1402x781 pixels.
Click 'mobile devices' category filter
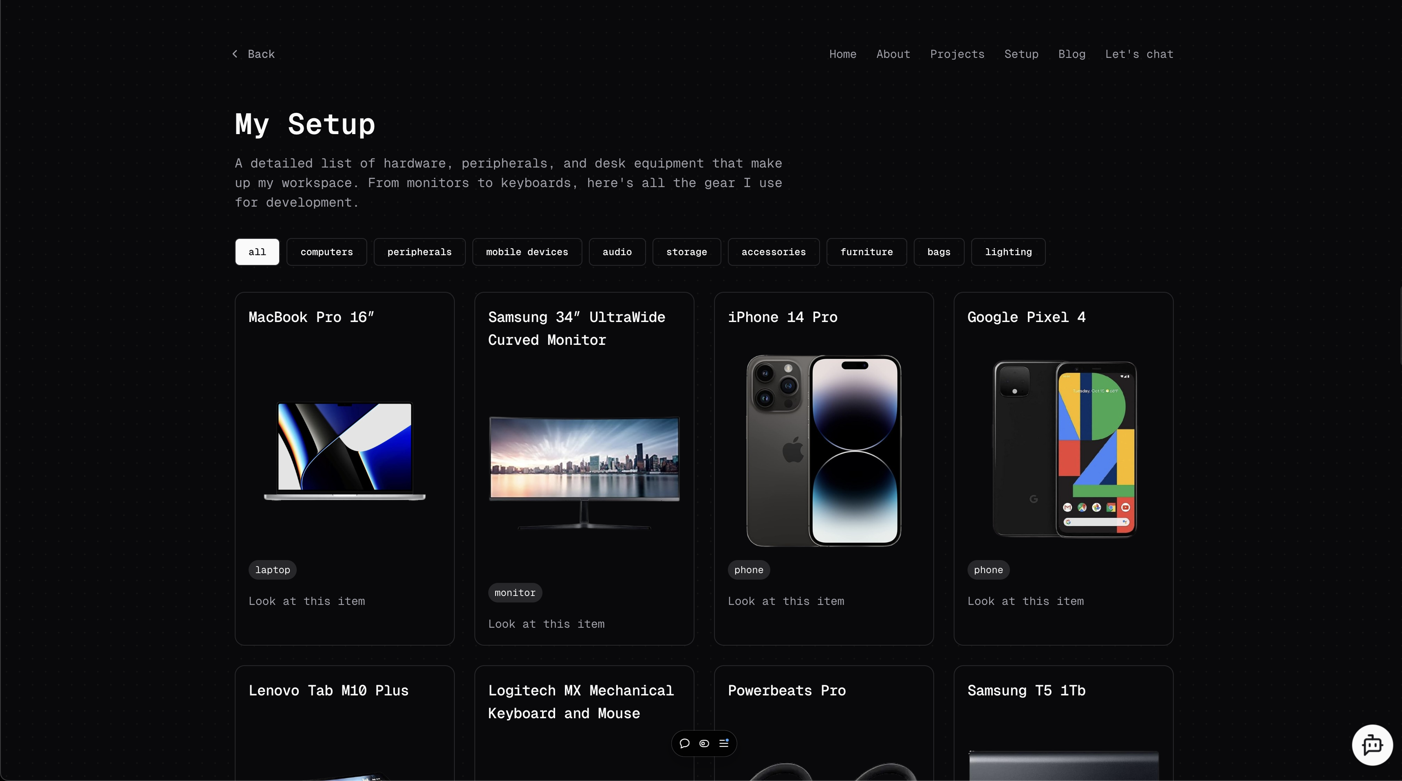527,251
